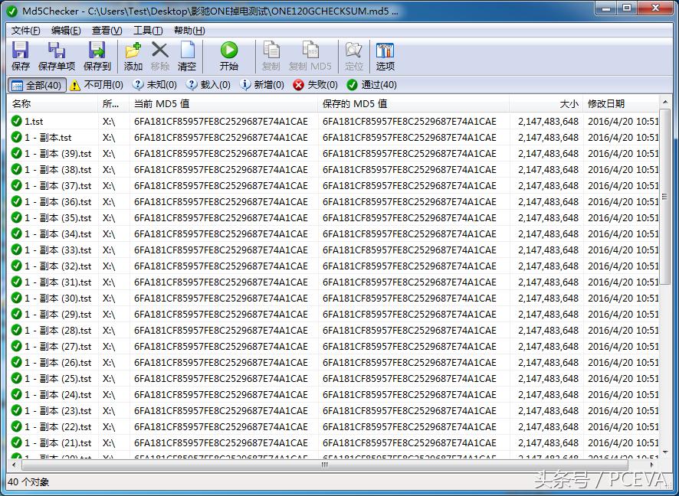679x496 pixels.
Task: Click the 复制MD5 copy MD5 icon
Action: [311, 54]
